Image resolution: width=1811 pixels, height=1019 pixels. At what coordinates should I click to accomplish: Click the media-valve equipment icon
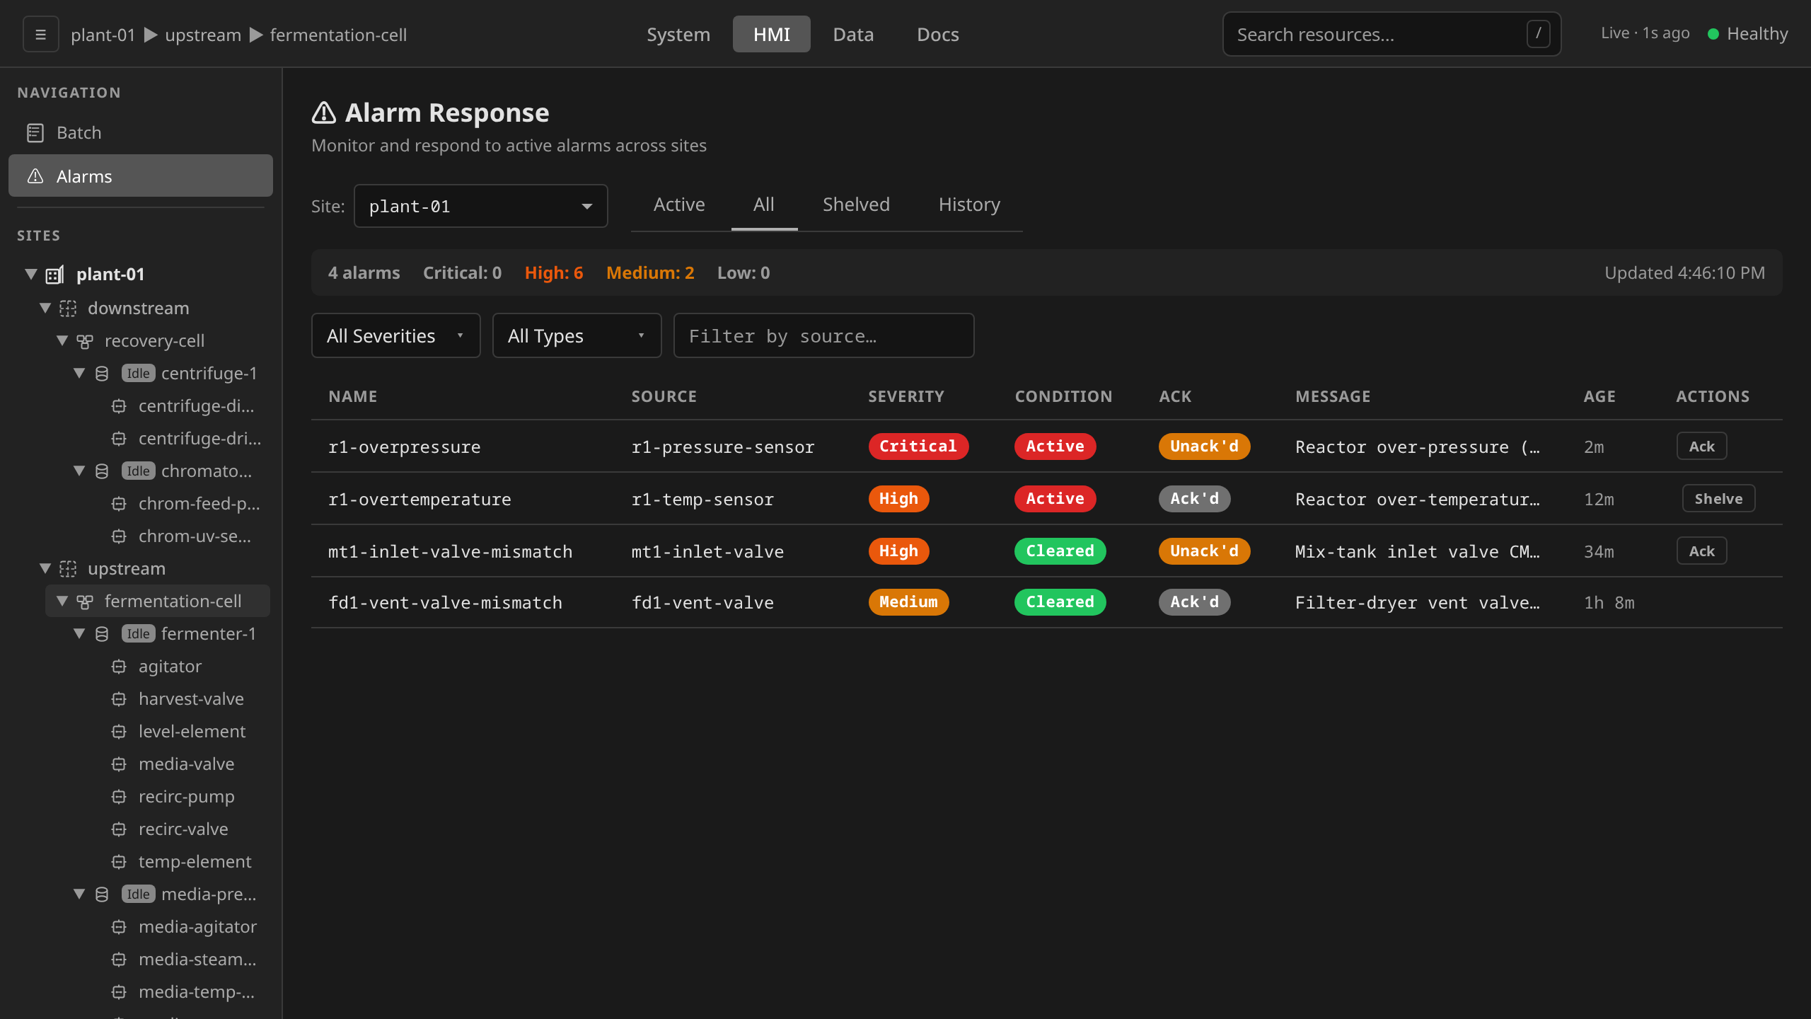pyautogui.click(x=119, y=764)
